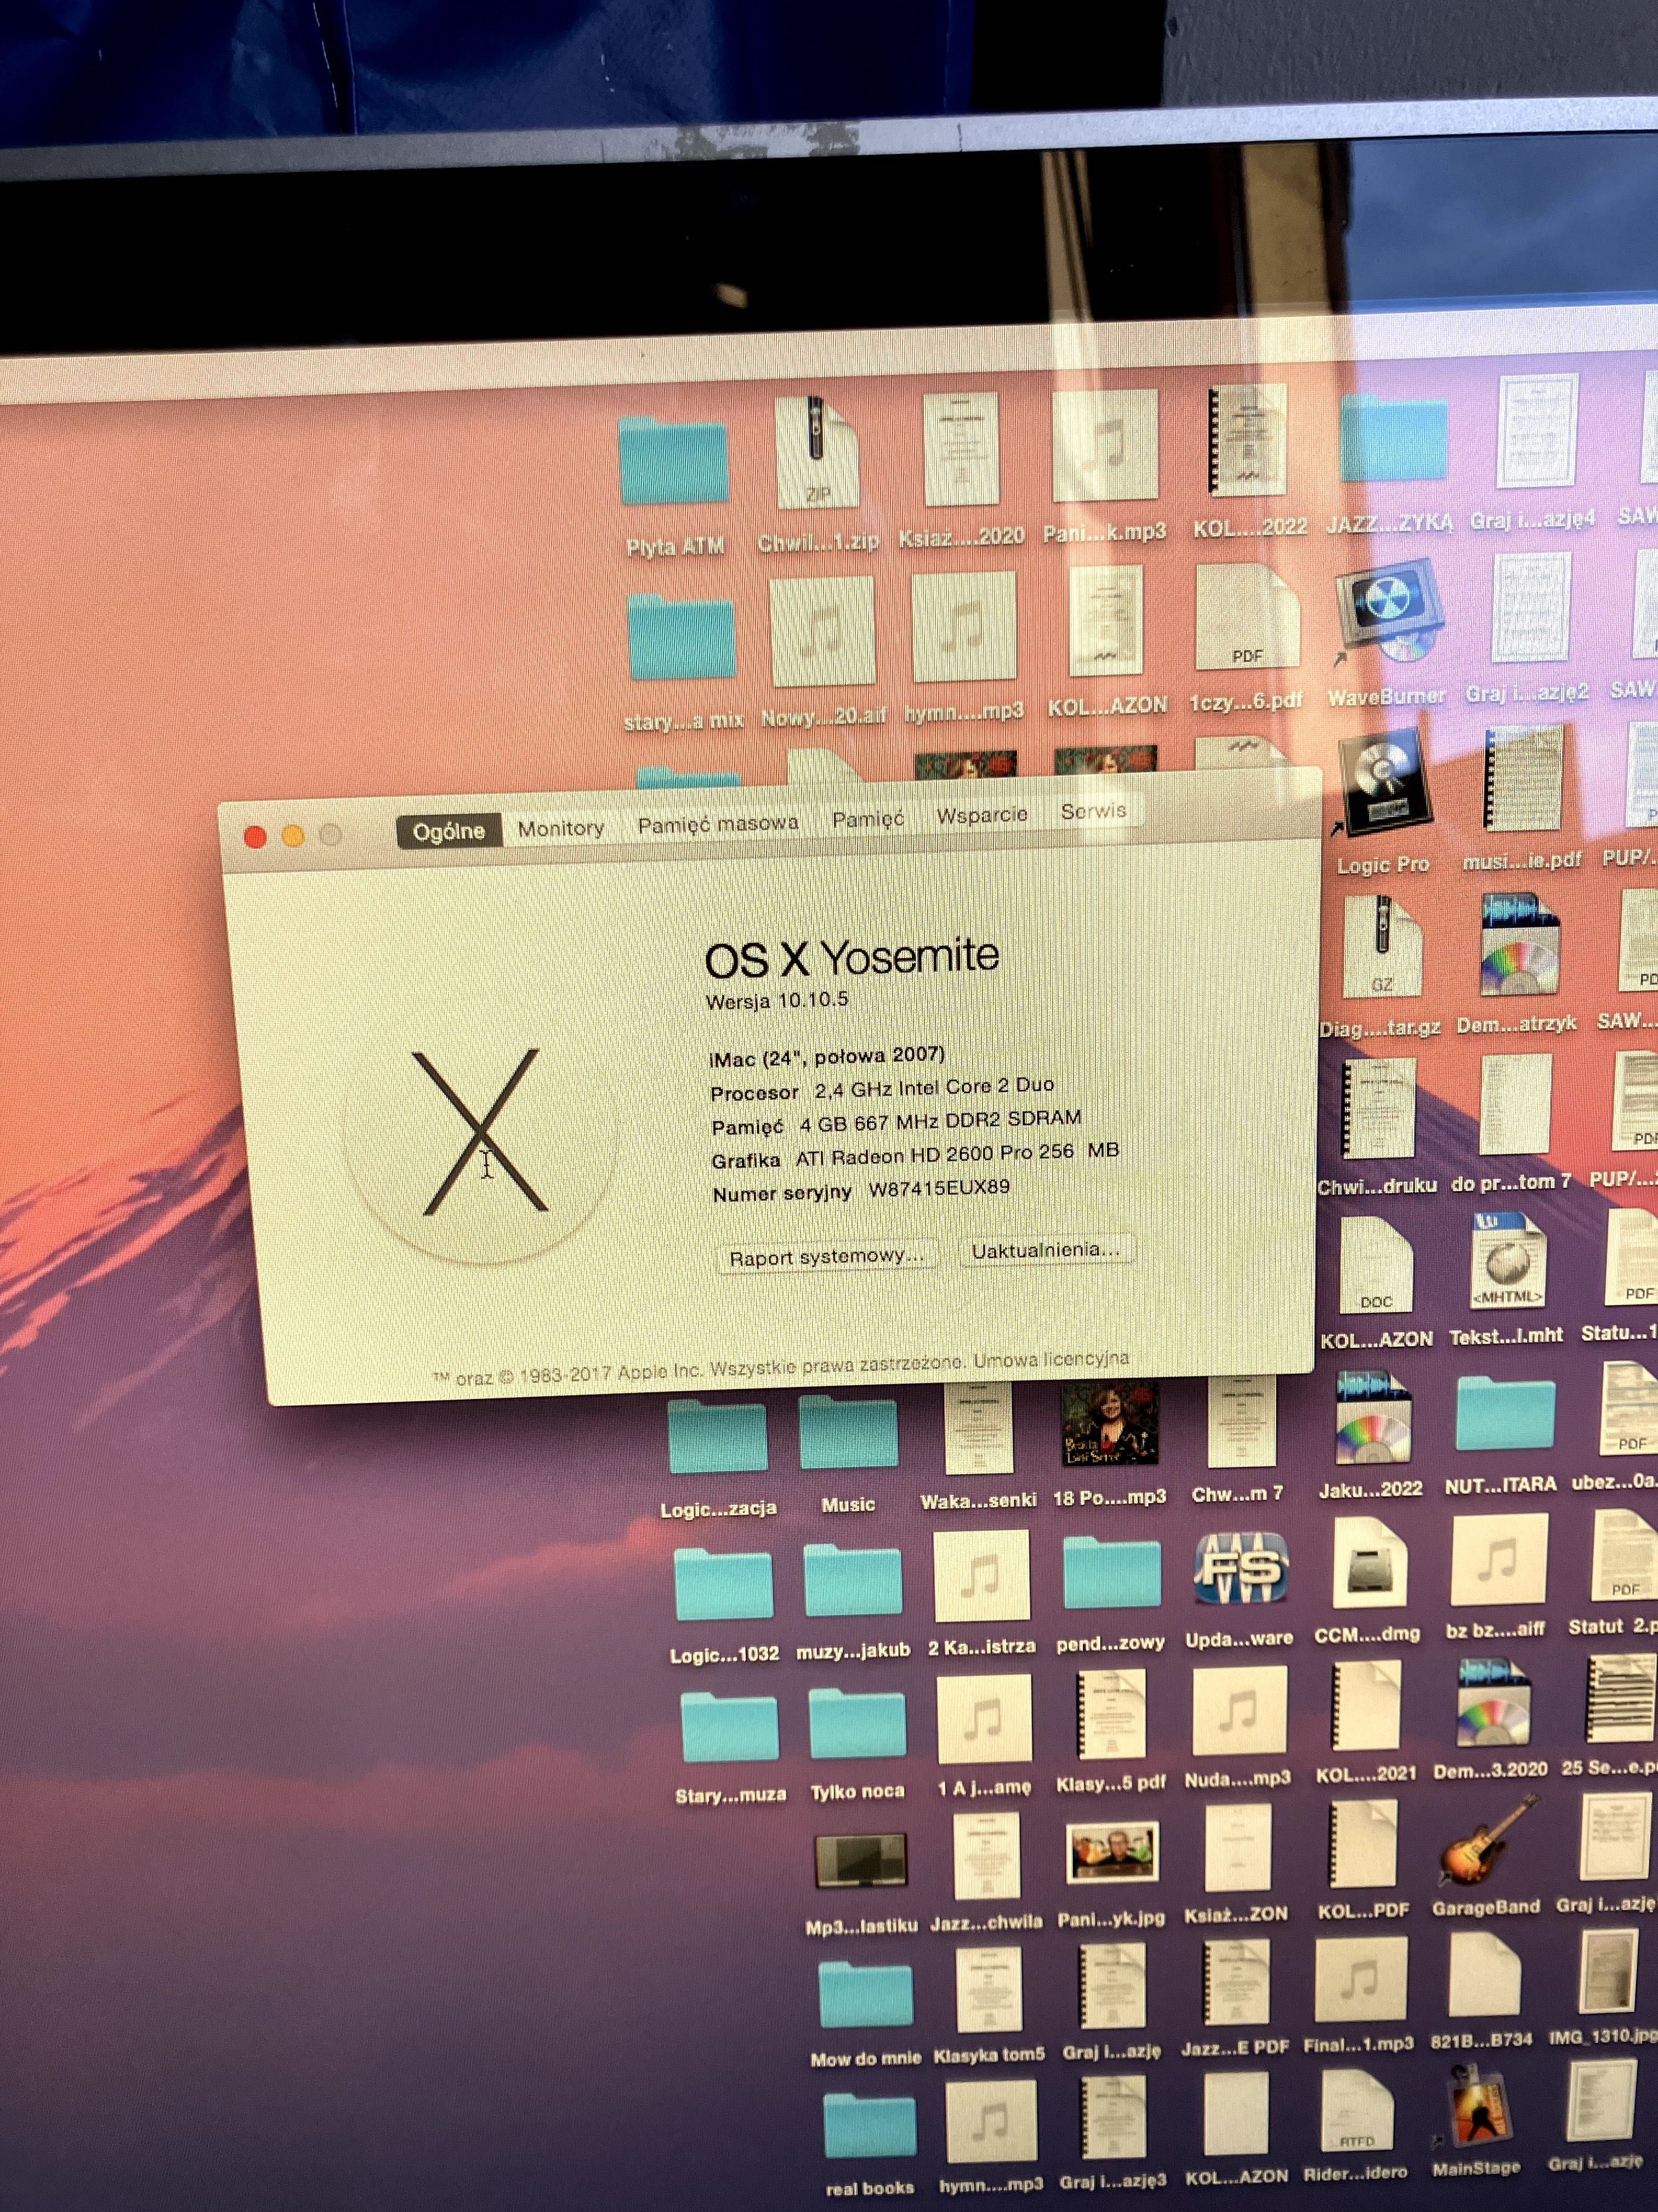Select the Chwi...druku document icon

pos(1378,1110)
